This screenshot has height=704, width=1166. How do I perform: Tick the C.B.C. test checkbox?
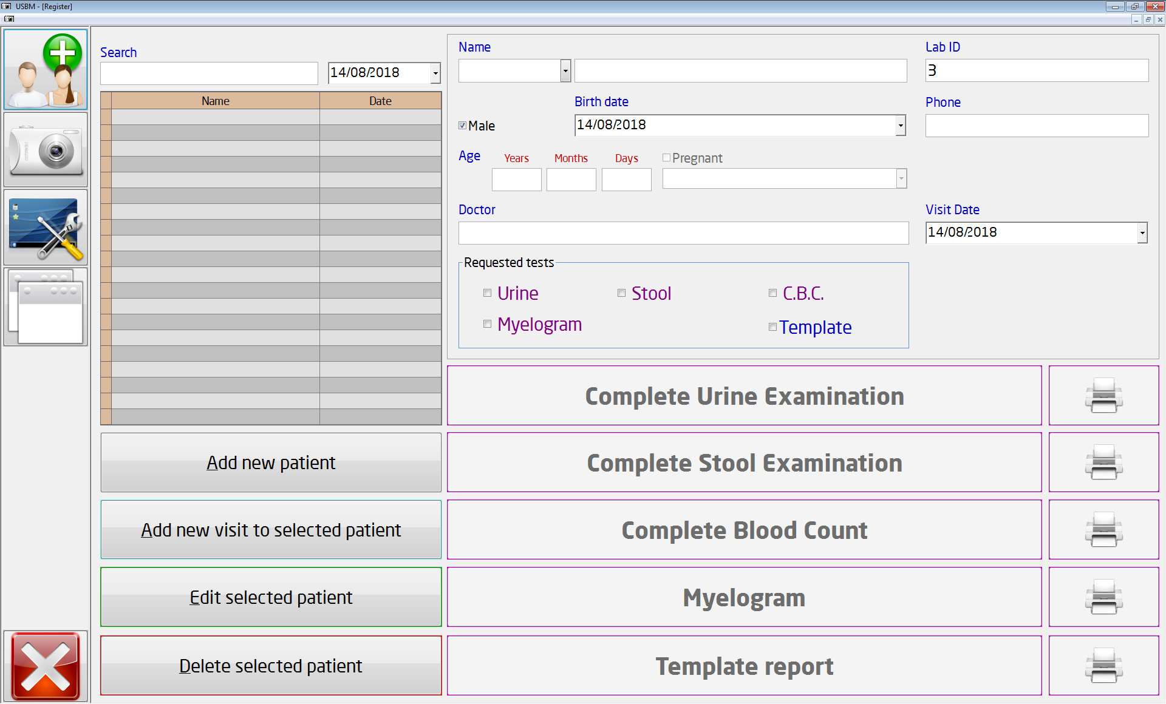772,293
